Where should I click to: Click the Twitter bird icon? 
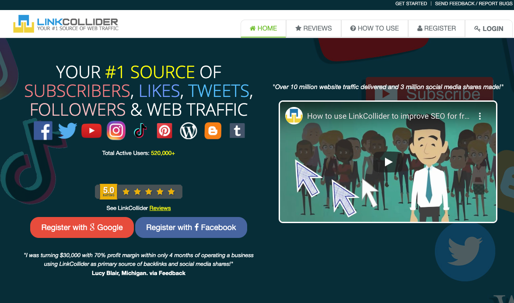click(x=67, y=131)
